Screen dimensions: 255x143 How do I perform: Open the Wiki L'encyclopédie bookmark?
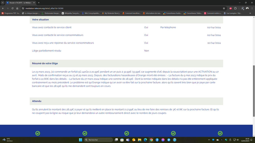(91, 13)
